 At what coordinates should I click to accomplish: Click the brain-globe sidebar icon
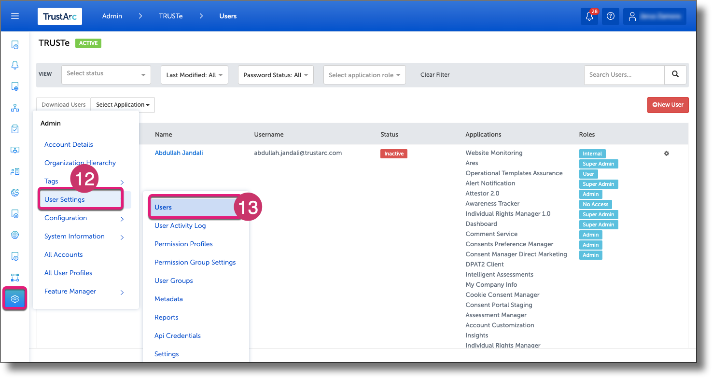(x=15, y=235)
